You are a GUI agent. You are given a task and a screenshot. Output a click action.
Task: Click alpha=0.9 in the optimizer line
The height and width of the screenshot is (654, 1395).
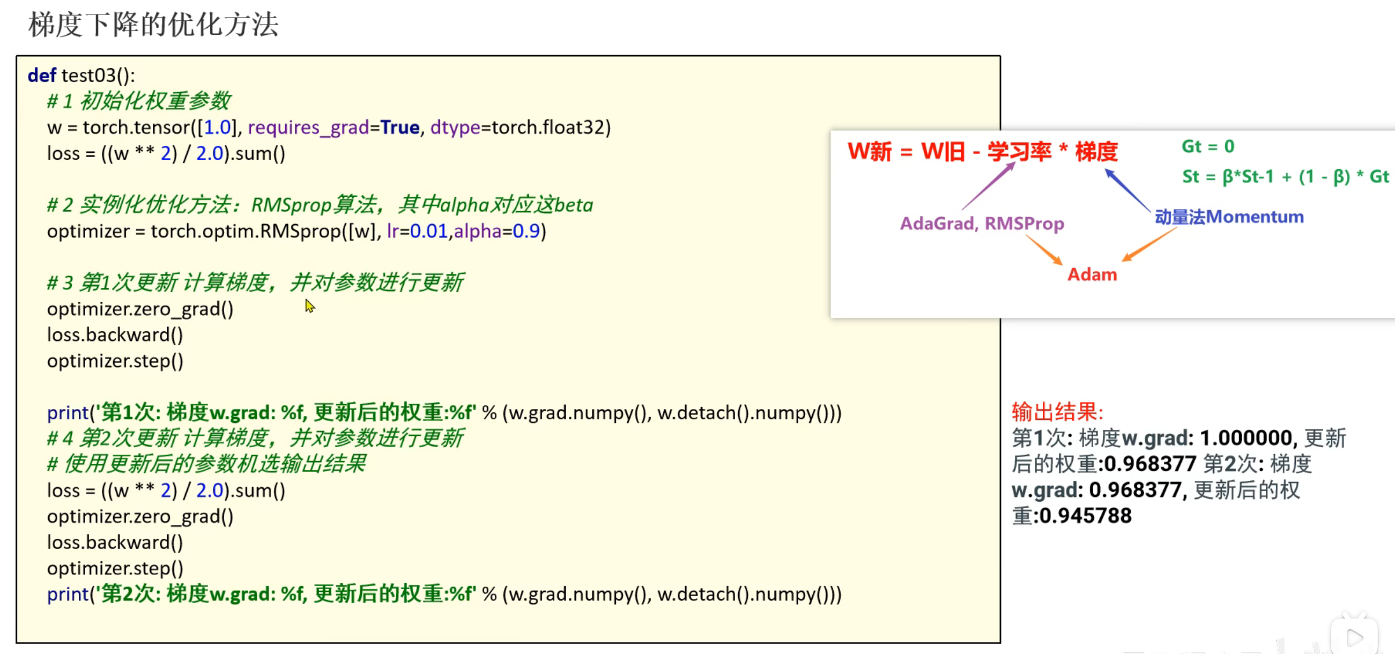pos(497,231)
